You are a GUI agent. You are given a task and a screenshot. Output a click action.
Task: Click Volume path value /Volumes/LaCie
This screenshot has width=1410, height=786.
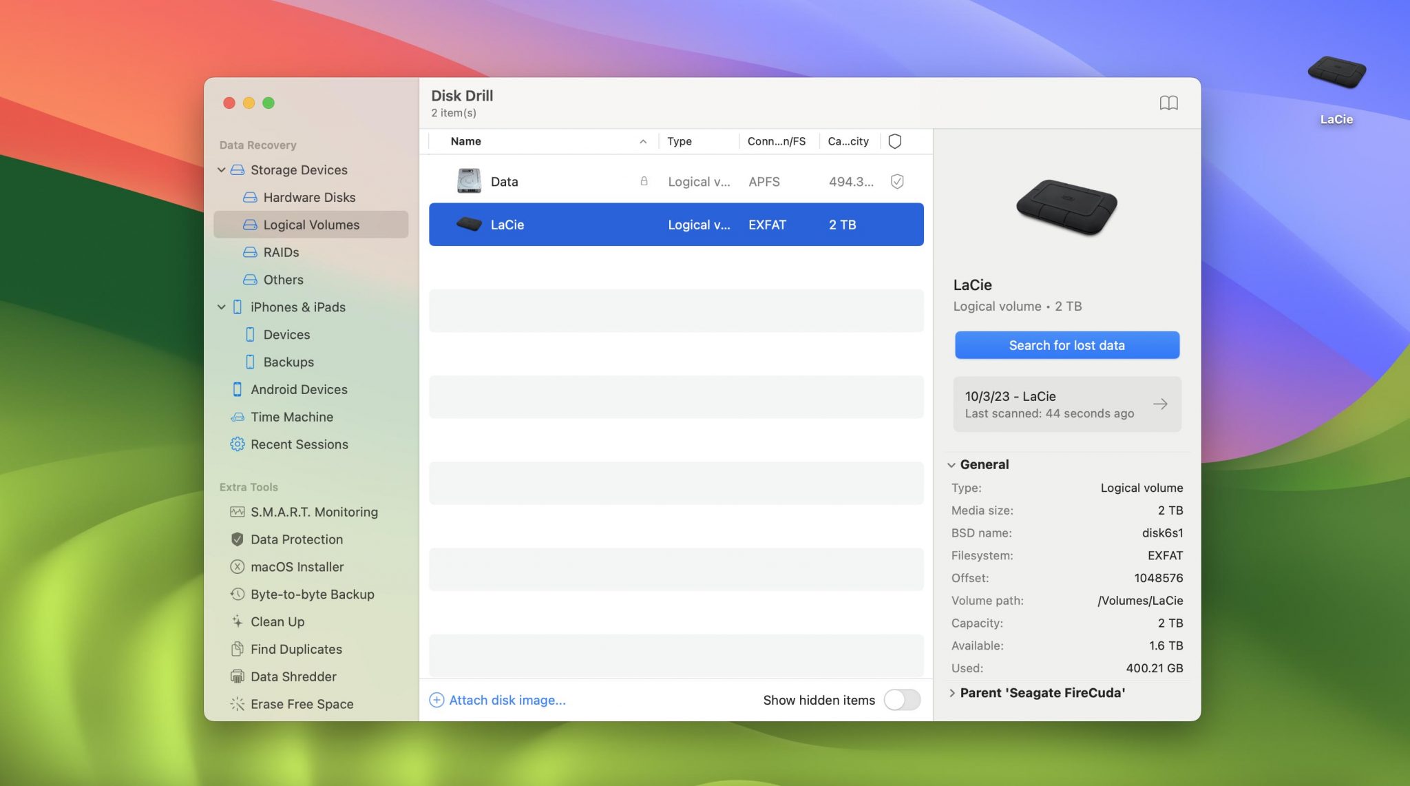(1140, 601)
